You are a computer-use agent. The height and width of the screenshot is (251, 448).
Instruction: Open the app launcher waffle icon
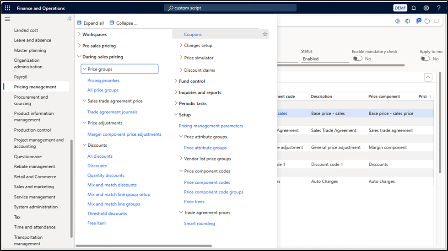click(x=7, y=8)
